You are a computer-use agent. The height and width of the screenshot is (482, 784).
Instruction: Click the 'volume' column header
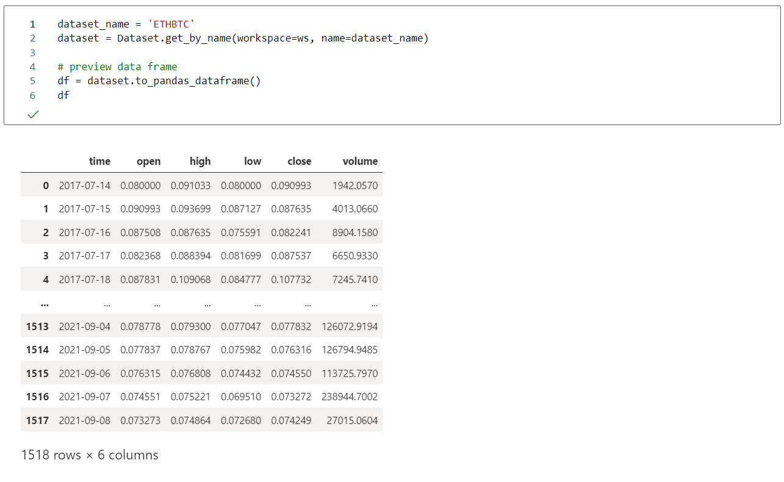pos(360,161)
